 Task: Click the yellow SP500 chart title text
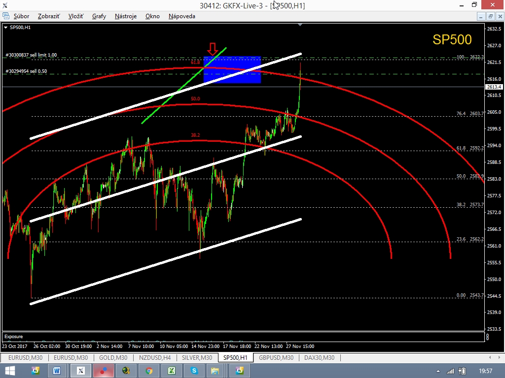tap(452, 39)
